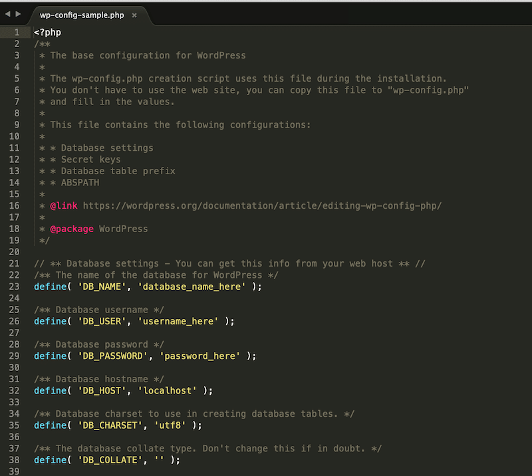
Task: Click the define keyword on line 23
Action: (51, 287)
